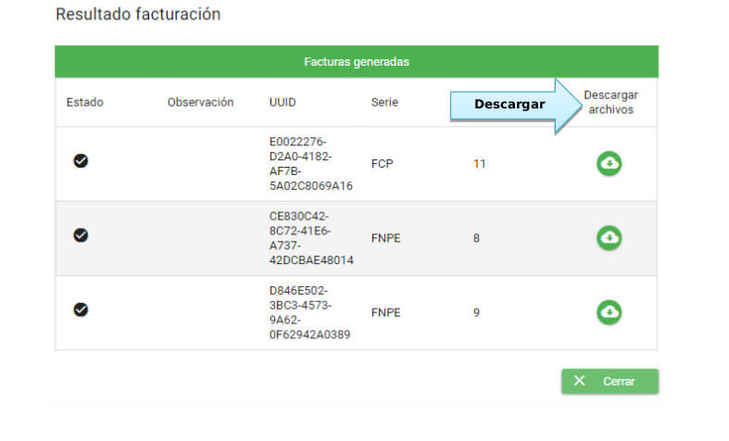Select the UUID starting with E0022276
The height and width of the screenshot is (441, 729).
(310, 163)
